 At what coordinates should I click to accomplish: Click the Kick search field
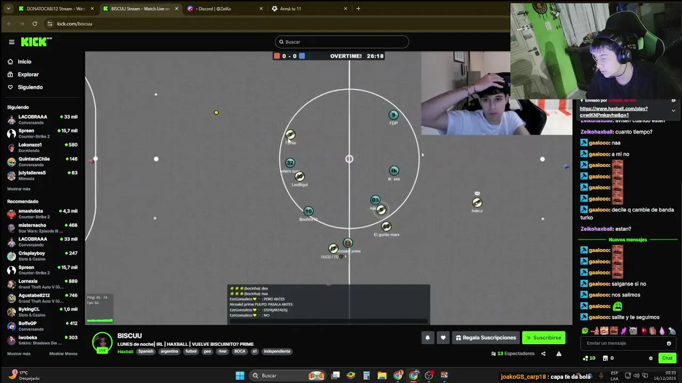point(342,42)
